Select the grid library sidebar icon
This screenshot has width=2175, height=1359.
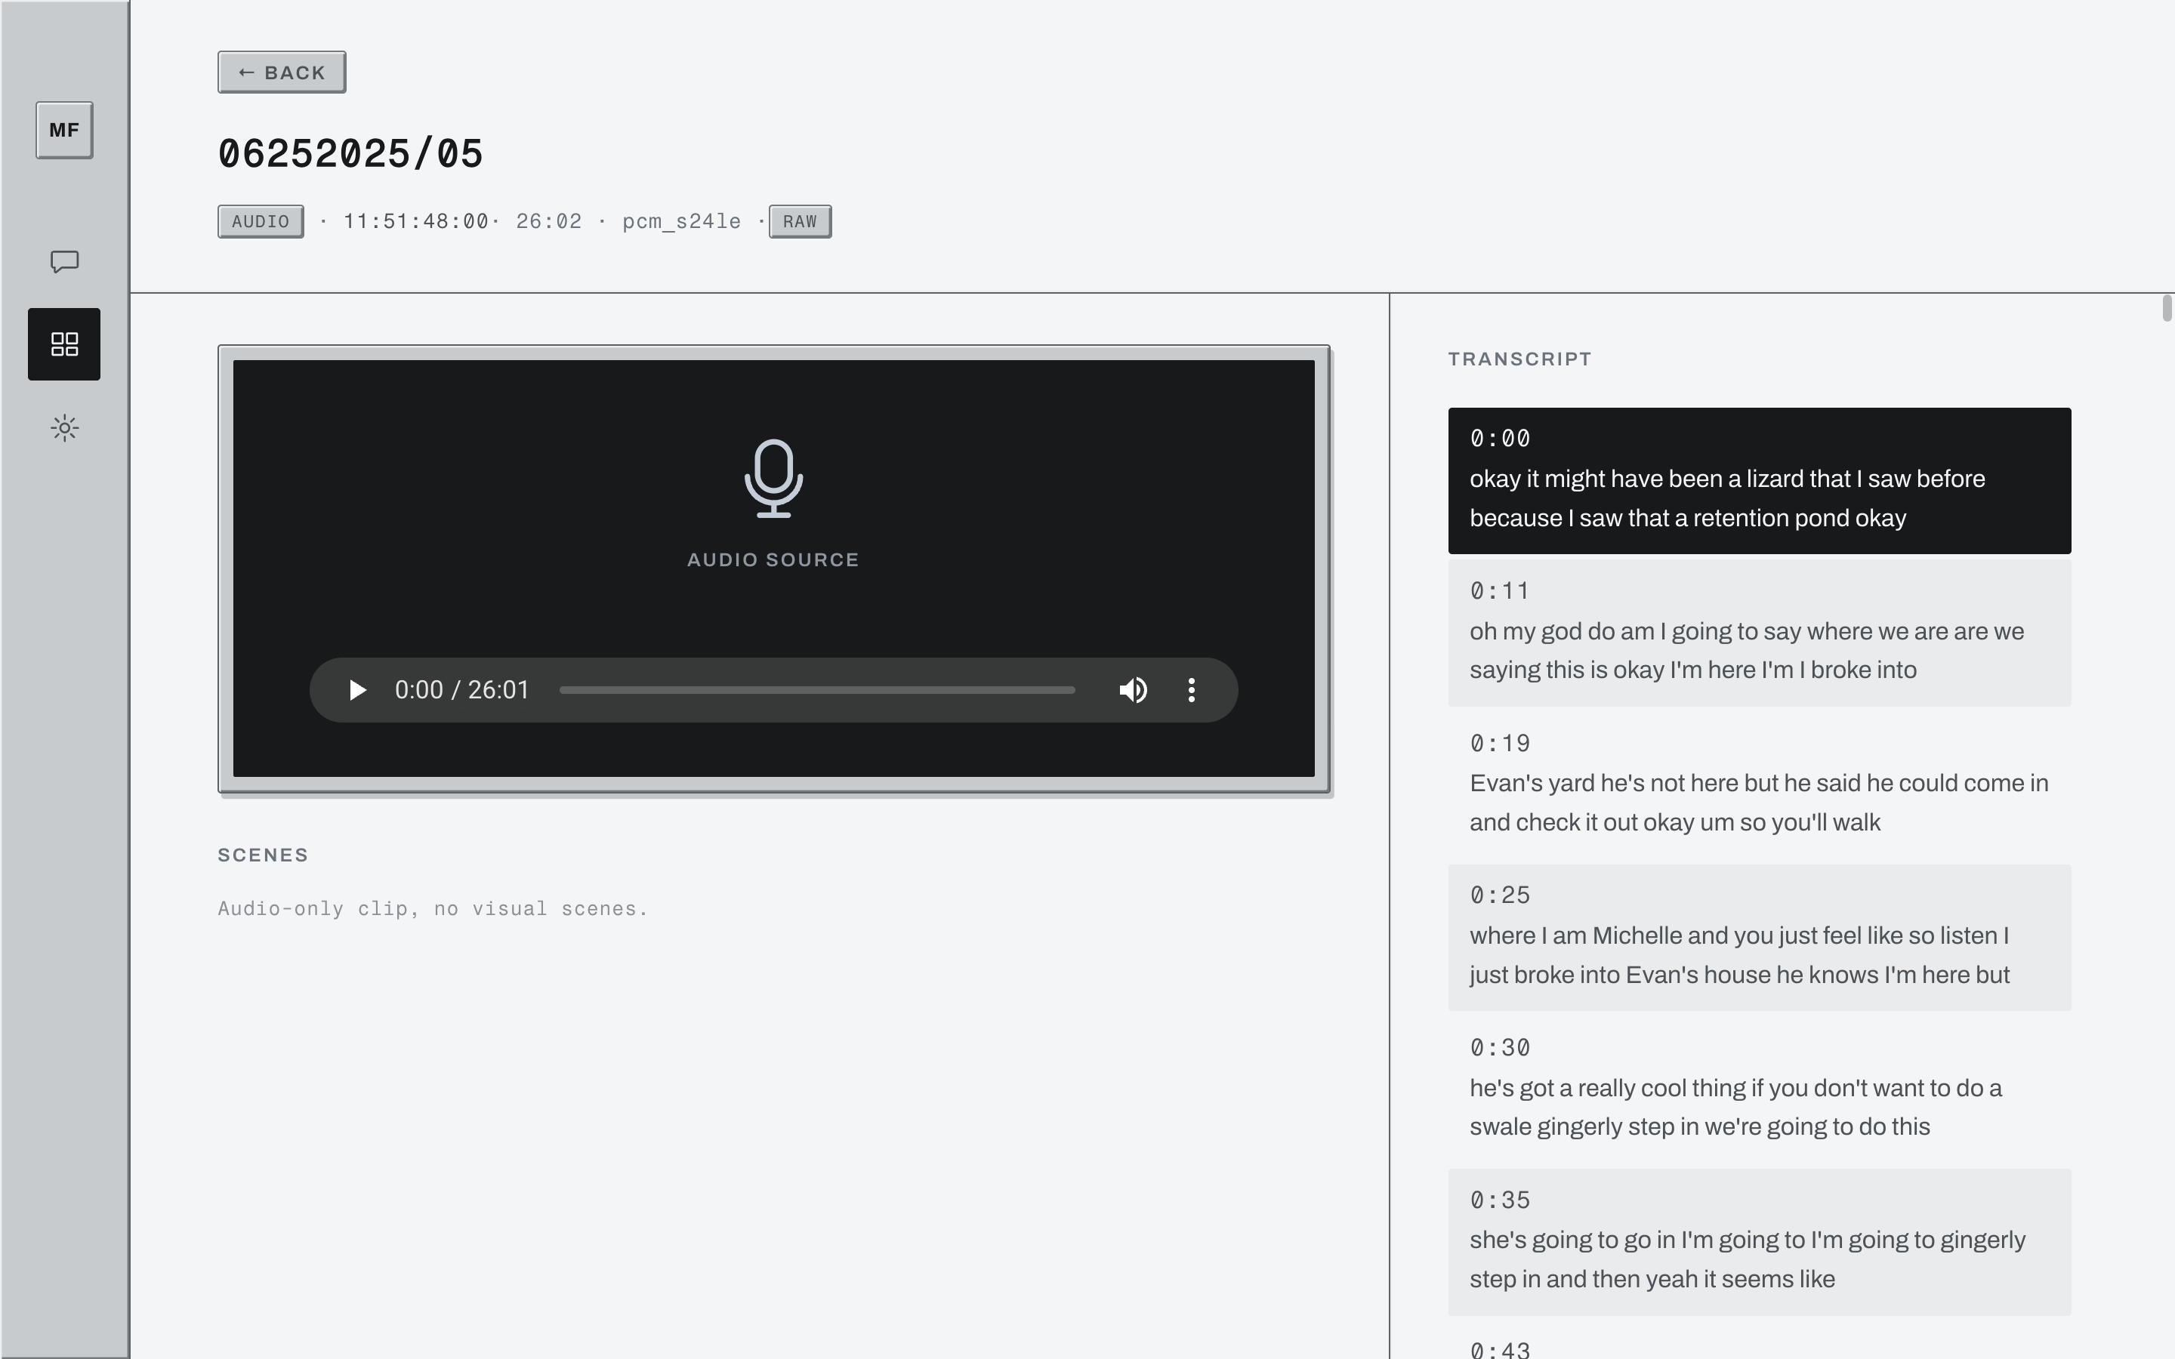(x=63, y=344)
